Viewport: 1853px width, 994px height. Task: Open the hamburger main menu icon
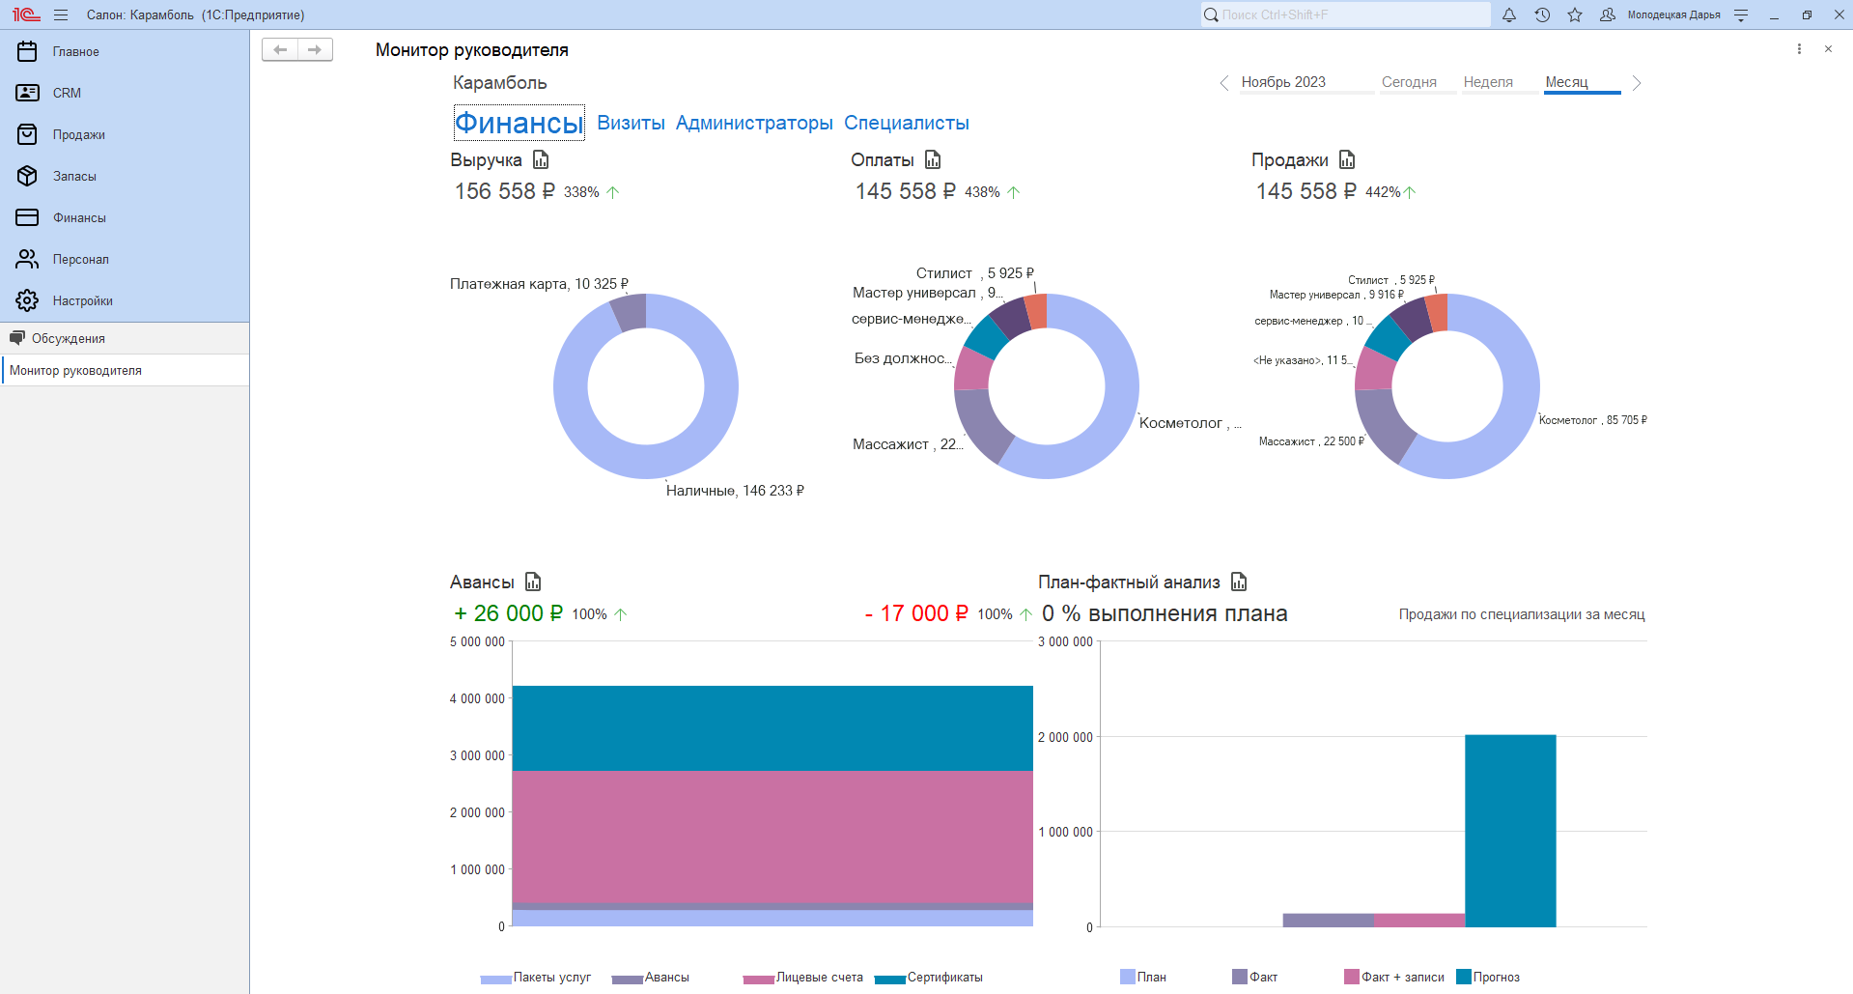pyautogui.click(x=61, y=15)
